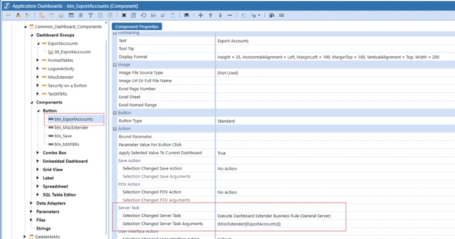Click the OneStream logo in the title bar

coord(7,6)
